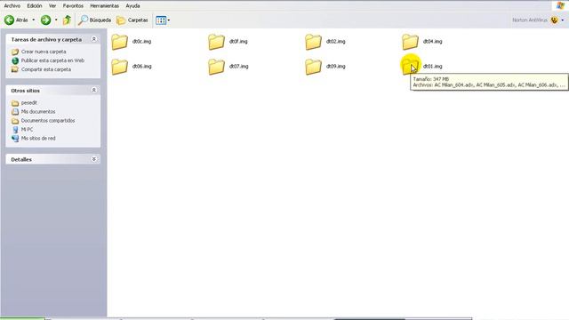Screen dimensions: 569x320
Task: Click Publicar esta carpeta en Web
Action: pos(52,60)
